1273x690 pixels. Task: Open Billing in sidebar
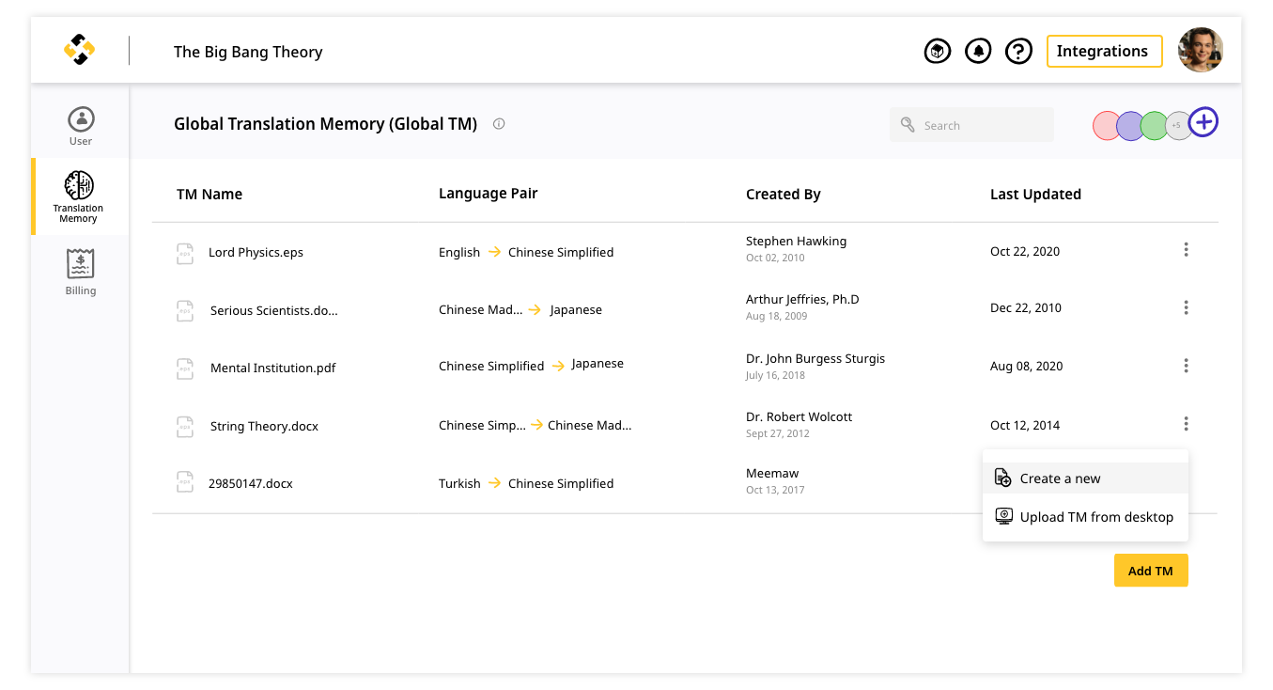point(81,273)
